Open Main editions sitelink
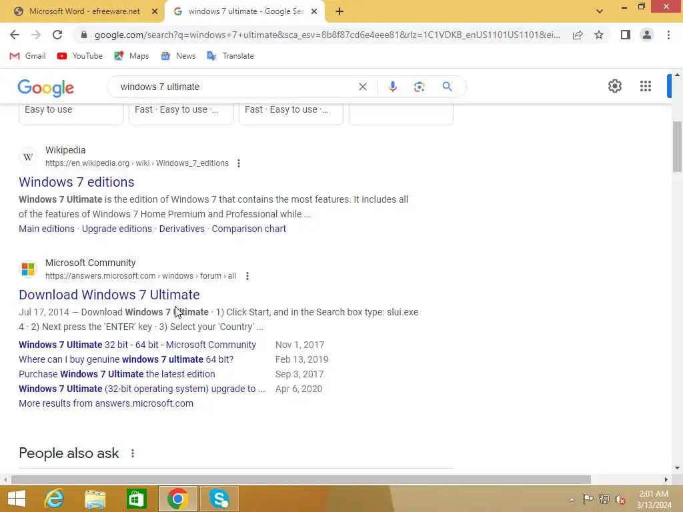 47,229
